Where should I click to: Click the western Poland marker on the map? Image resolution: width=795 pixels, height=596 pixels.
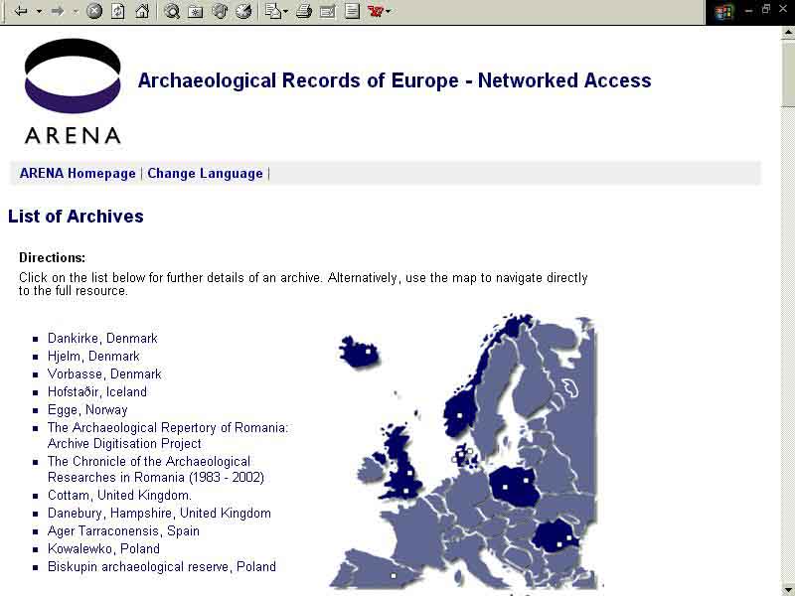(505, 487)
